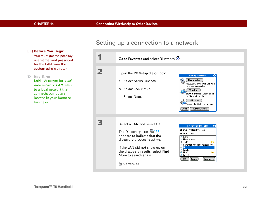The width and height of the screenshot is (259, 200).
Task: Click the 'Connecting Wirelessly to Other Devices' title
Action: 127,24
